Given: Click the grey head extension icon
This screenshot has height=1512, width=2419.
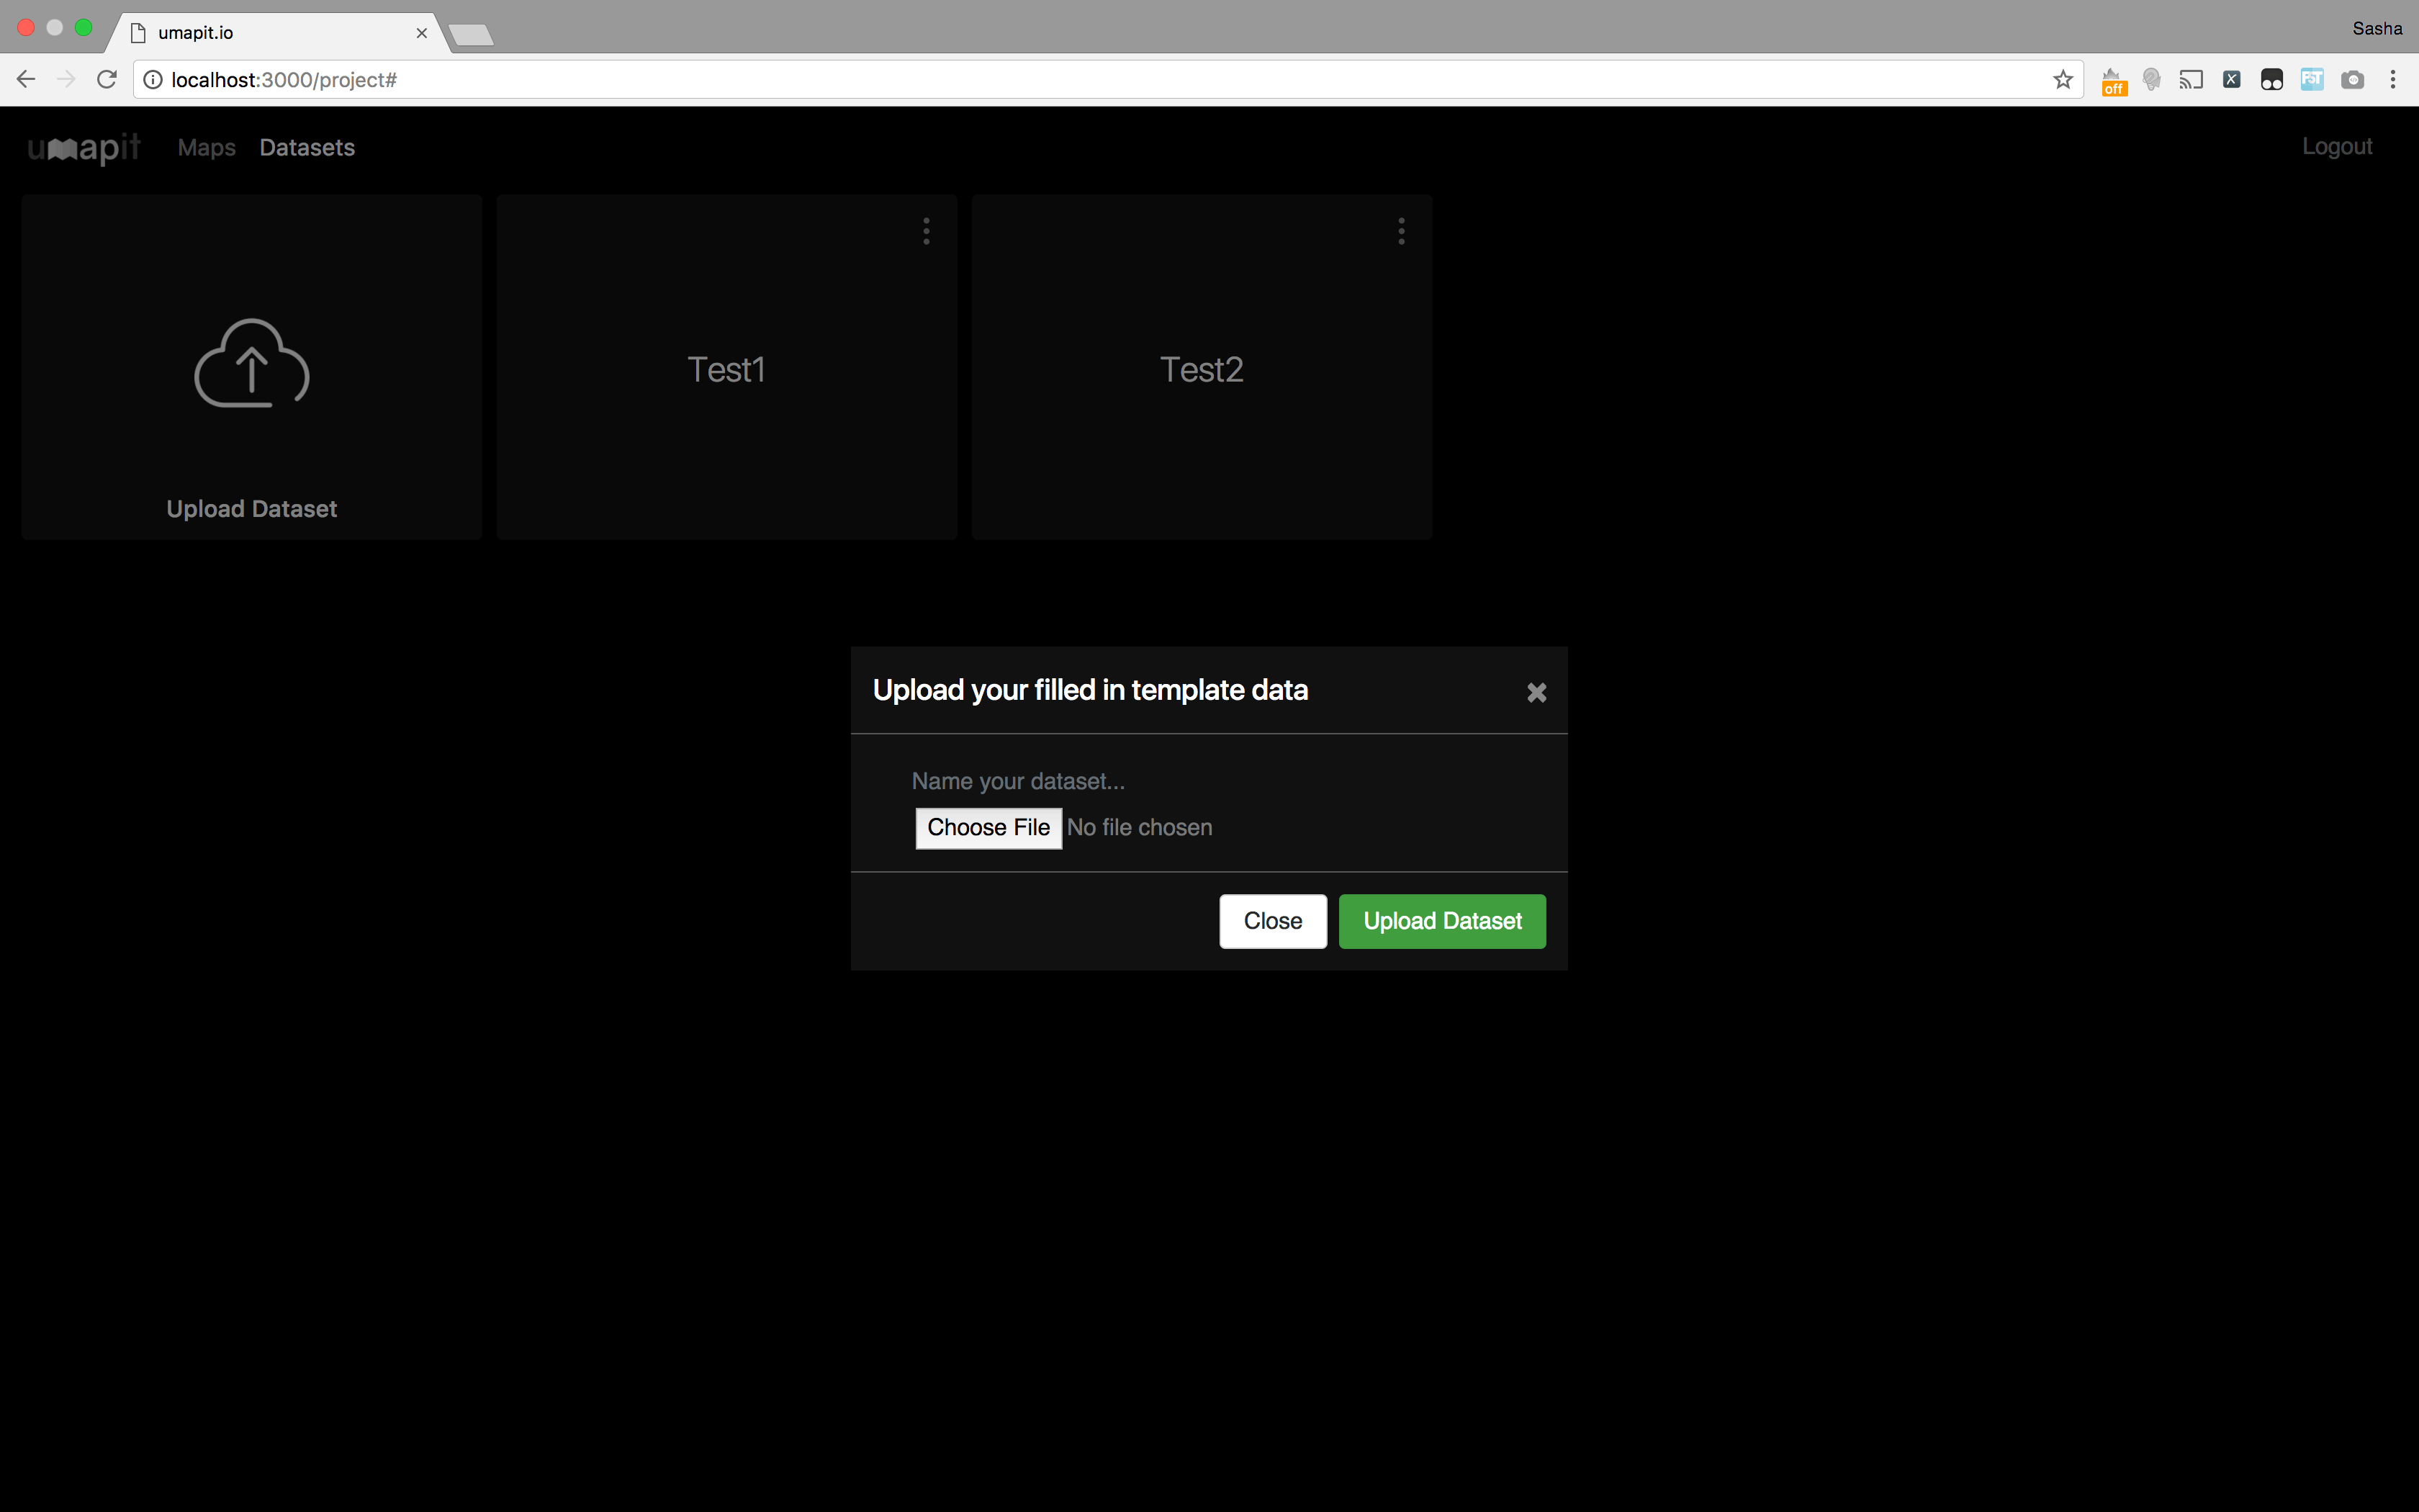Looking at the screenshot, I should (x=2152, y=79).
